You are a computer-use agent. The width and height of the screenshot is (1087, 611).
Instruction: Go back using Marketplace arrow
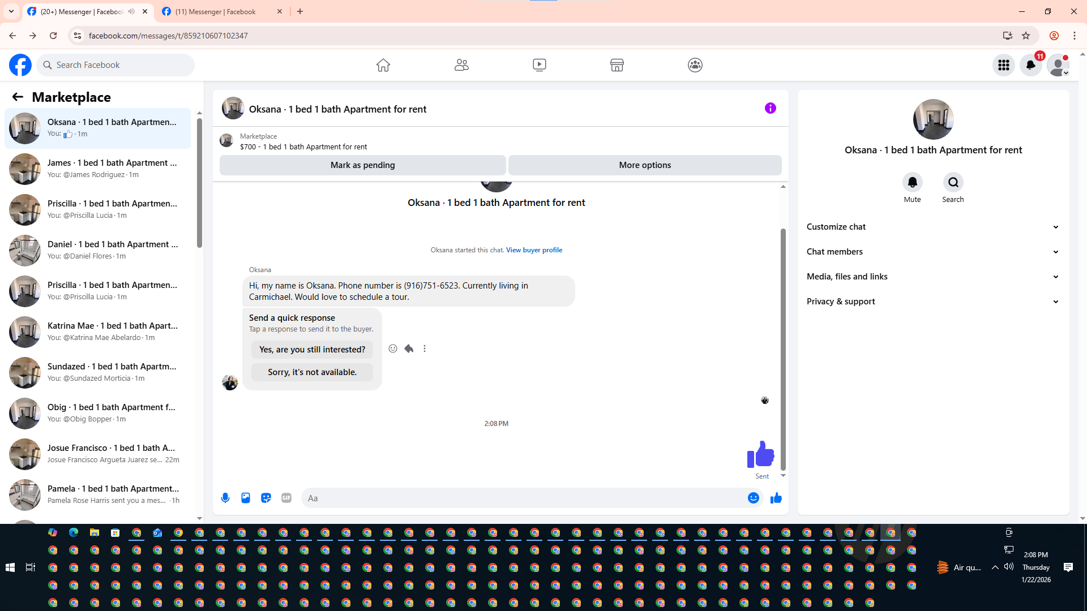(18, 97)
